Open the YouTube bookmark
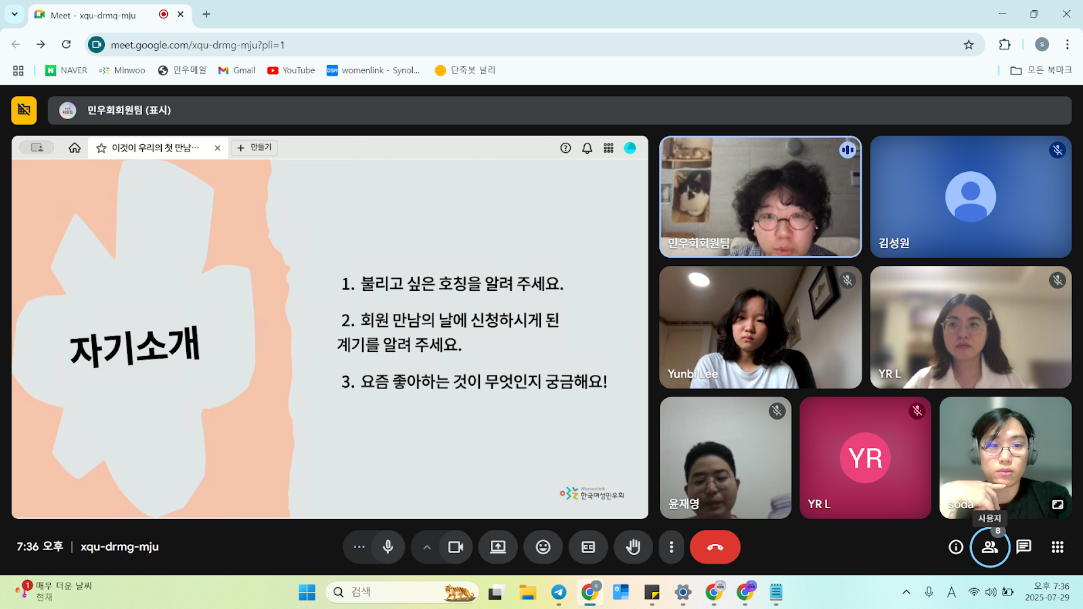This screenshot has height=609, width=1083. pyautogui.click(x=292, y=70)
